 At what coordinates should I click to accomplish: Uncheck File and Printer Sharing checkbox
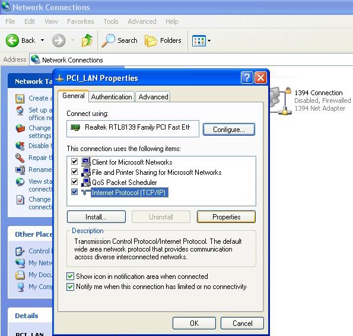coord(74,171)
